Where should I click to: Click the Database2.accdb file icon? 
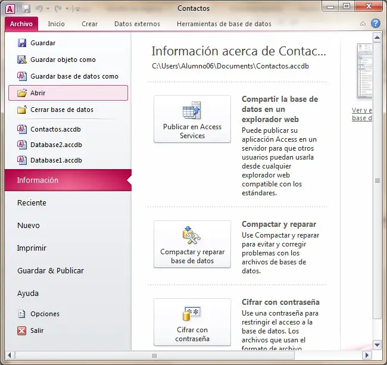(x=21, y=145)
